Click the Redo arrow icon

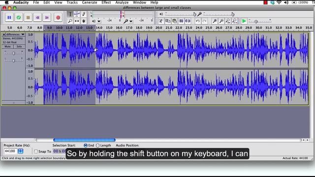click(x=205, y=21)
